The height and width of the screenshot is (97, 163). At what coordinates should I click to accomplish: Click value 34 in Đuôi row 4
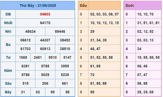[139, 49]
